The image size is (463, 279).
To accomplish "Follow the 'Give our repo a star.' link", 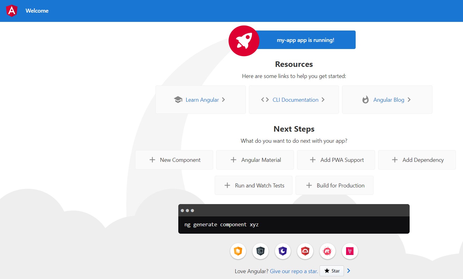I will tap(294, 271).
